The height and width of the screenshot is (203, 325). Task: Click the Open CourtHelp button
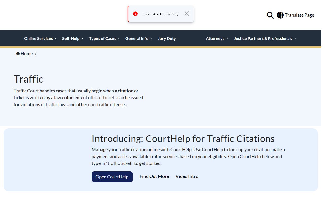pyautogui.click(x=112, y=177)
